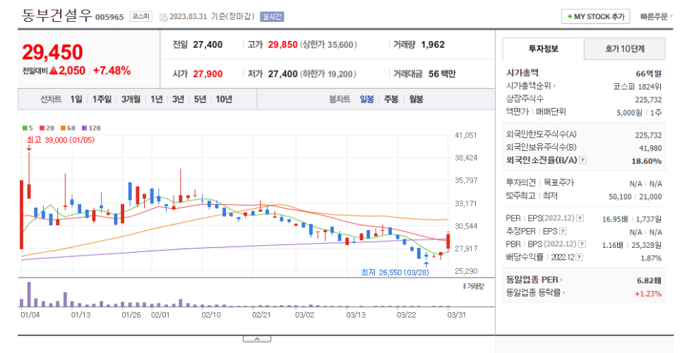Click the 03/31 date axis label

click(457, 314)
